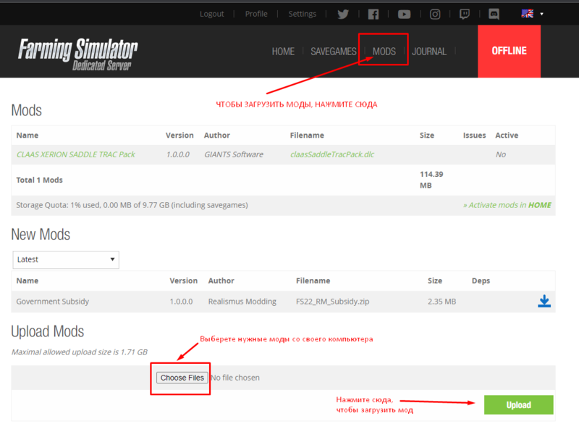Click the No file chosen label
This screenshot has width=579, height=432.
coord(235,378)
